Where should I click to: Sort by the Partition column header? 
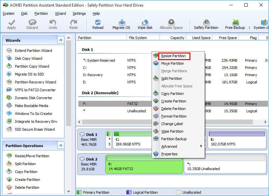[102, 38]
